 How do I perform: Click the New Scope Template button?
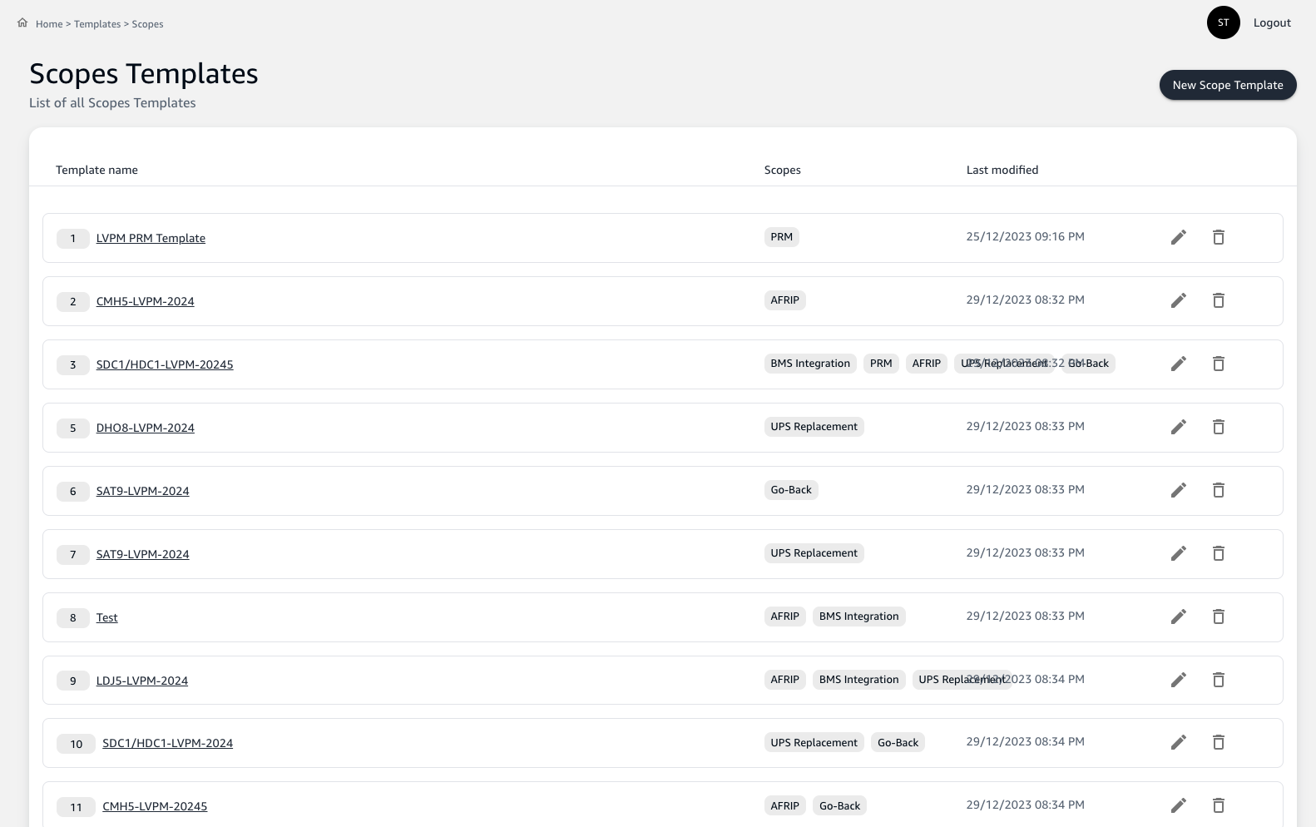[x=1227, y=85]
